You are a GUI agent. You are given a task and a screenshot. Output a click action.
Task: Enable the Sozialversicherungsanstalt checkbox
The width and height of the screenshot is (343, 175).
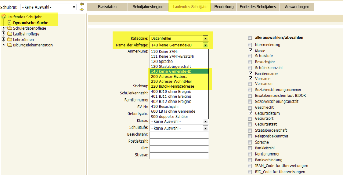click(x=250, y=102)
